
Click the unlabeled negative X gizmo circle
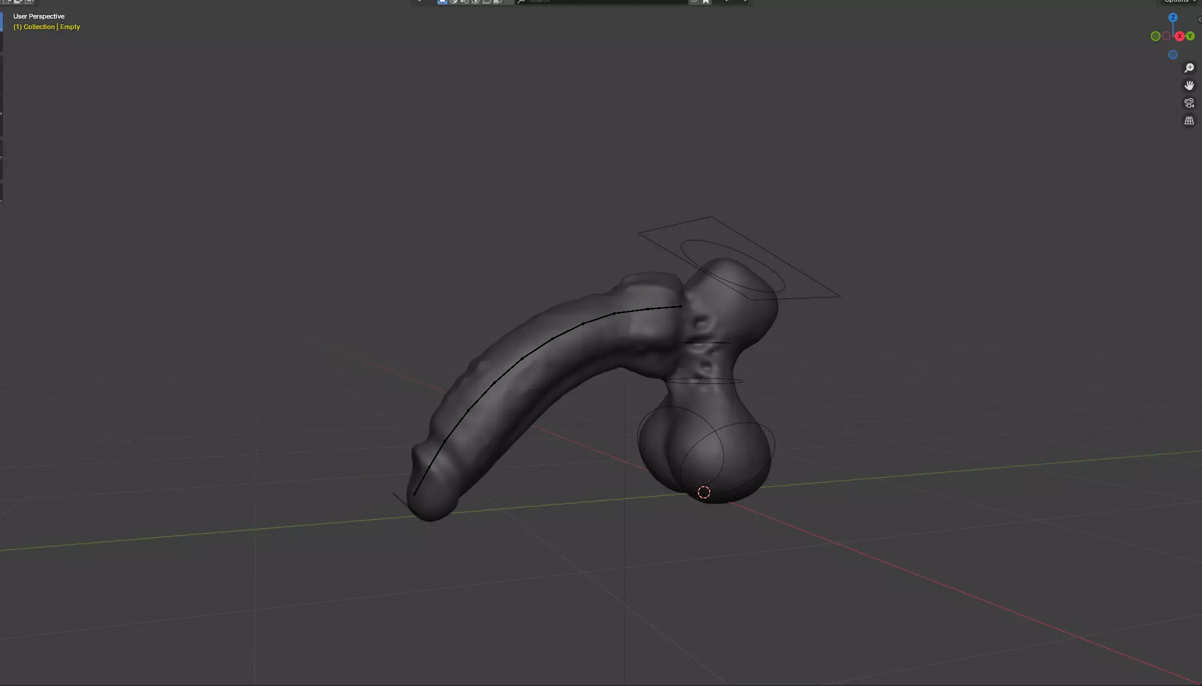tap(1167, 36)
